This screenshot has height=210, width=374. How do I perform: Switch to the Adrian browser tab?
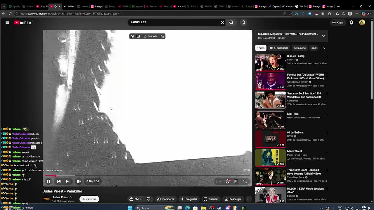(69, 6)
